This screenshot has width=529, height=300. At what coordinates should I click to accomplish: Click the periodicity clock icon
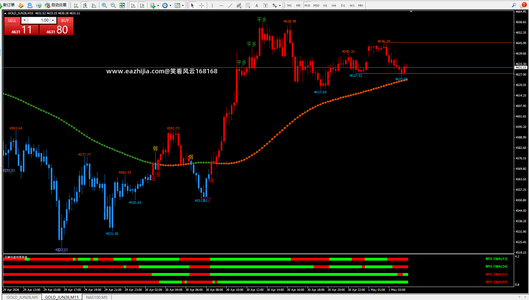(165, 5)
